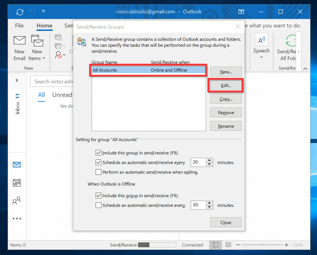Click the Connected status text
The height and width of the screenshot is (255, 317).
[x=192, y=245]
